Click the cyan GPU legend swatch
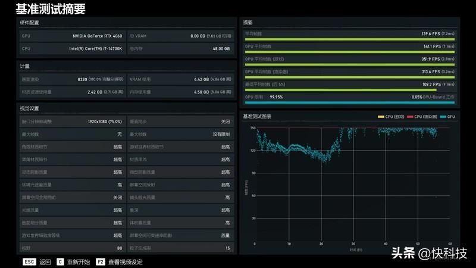The height and width of the screenshot is (268, 476). click(x=443, y=117)
